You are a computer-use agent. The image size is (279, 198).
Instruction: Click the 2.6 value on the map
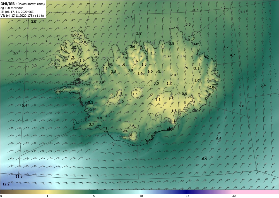[132, 126]
